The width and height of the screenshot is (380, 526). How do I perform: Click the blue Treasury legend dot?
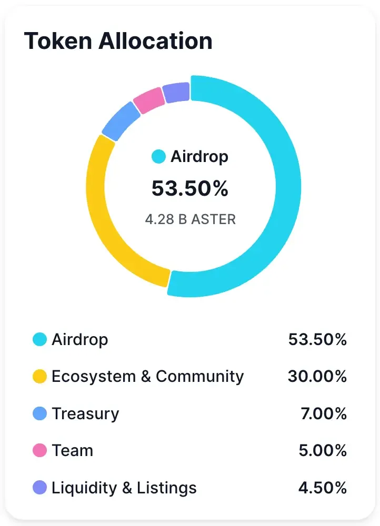coord(39,414)
